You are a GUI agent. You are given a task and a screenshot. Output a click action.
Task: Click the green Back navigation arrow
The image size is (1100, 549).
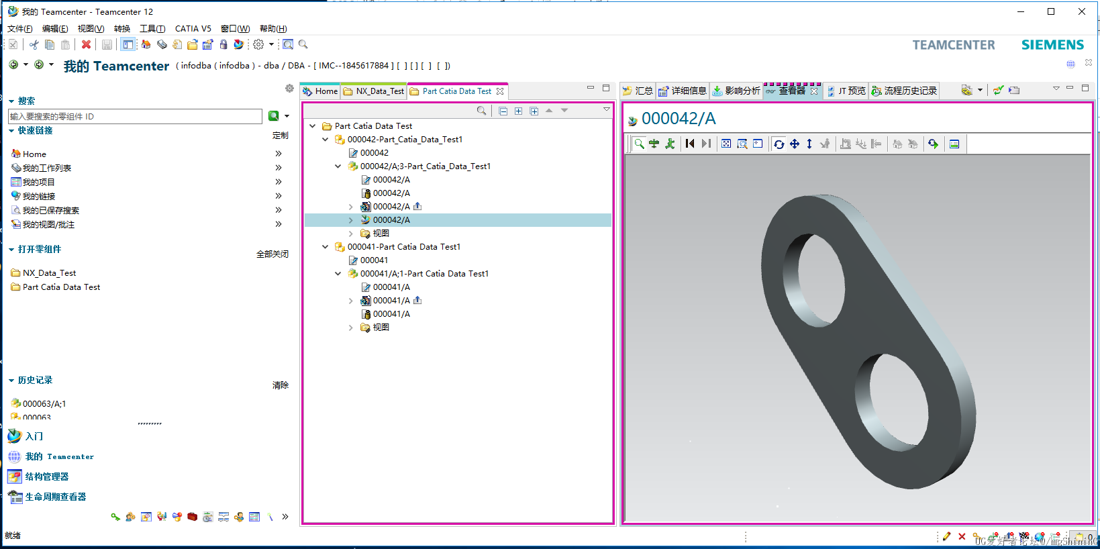tap(13, 64)
